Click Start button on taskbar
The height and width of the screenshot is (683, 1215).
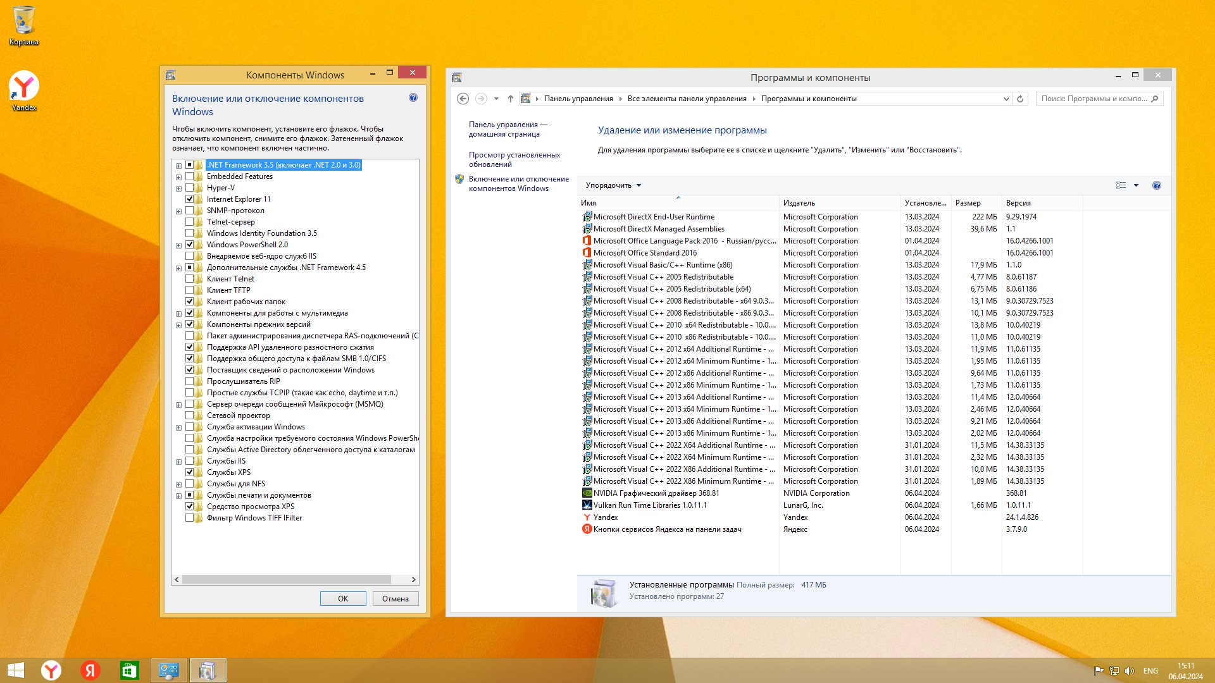click(x=15, y=670)
